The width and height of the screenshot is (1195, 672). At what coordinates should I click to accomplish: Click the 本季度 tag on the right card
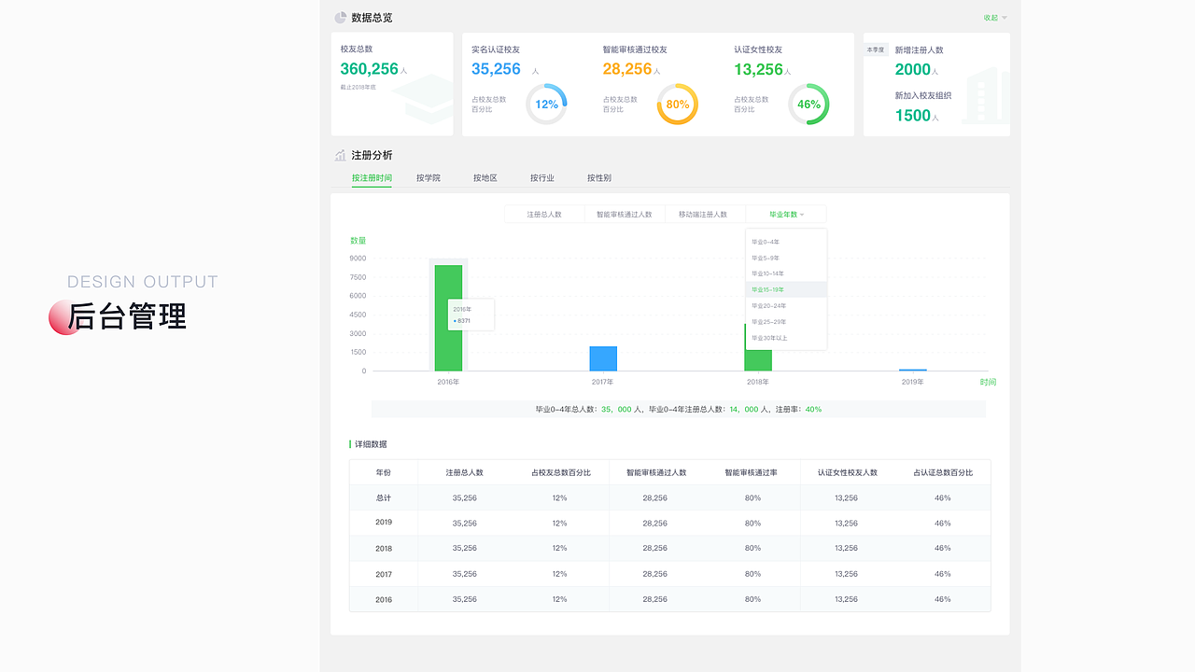coord(876,49)
